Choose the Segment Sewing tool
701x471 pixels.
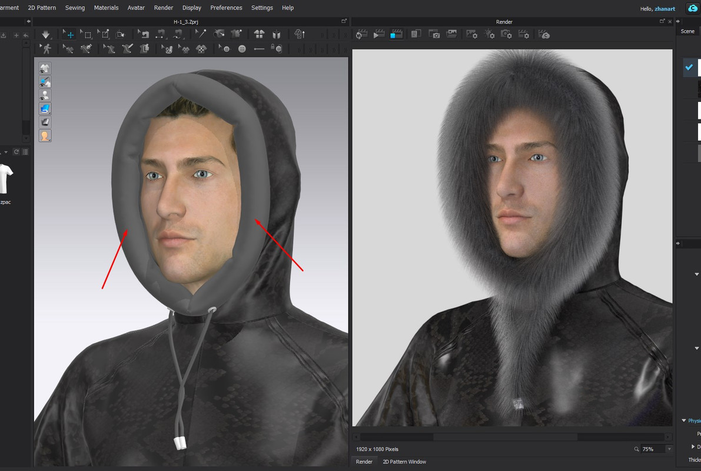(x=161, y=34)
